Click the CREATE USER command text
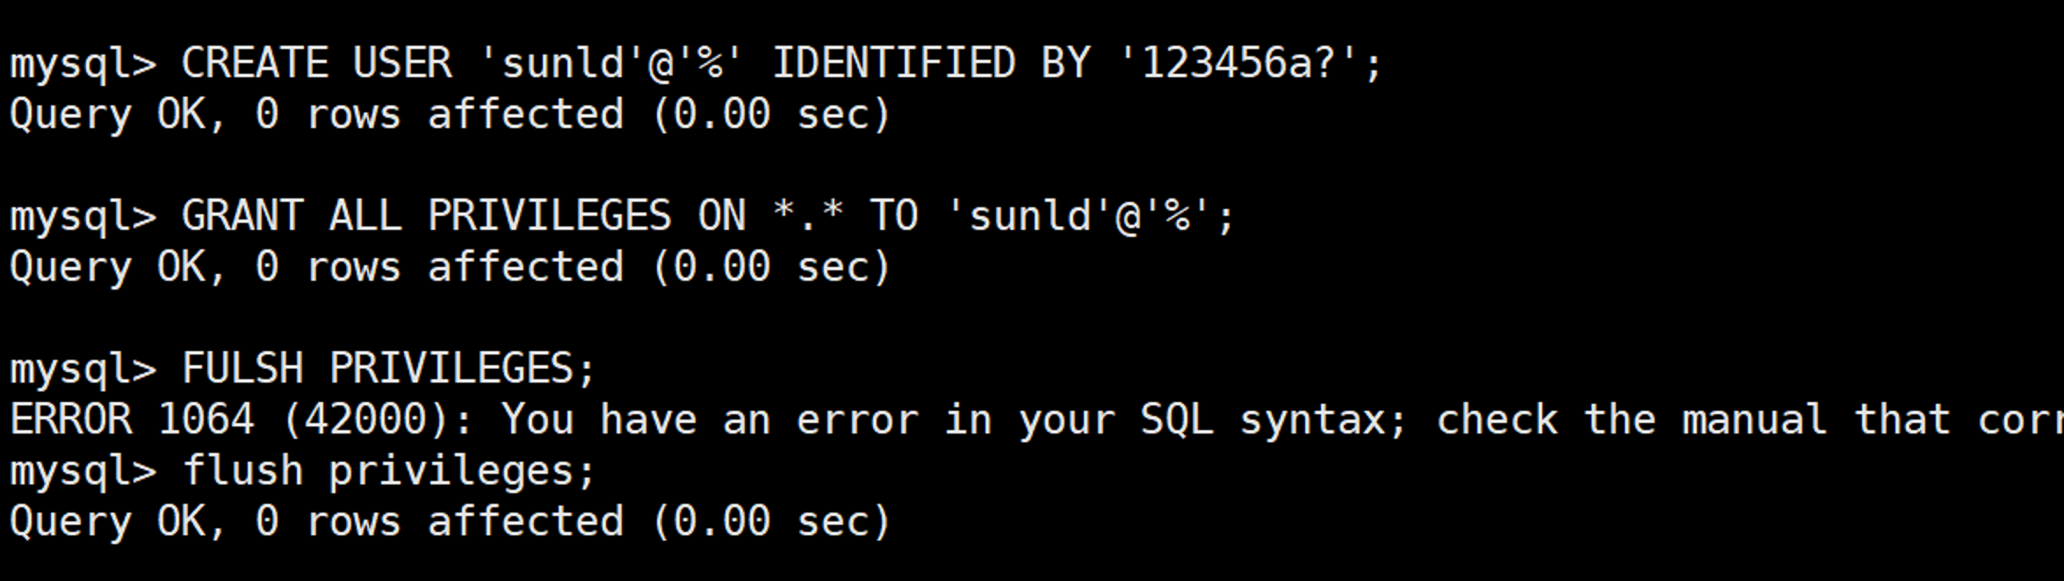 (x=317, y=63)
